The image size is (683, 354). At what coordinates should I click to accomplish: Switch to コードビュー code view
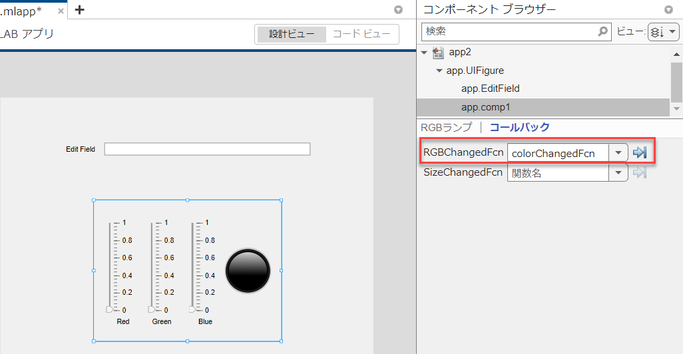pos(361,34)
